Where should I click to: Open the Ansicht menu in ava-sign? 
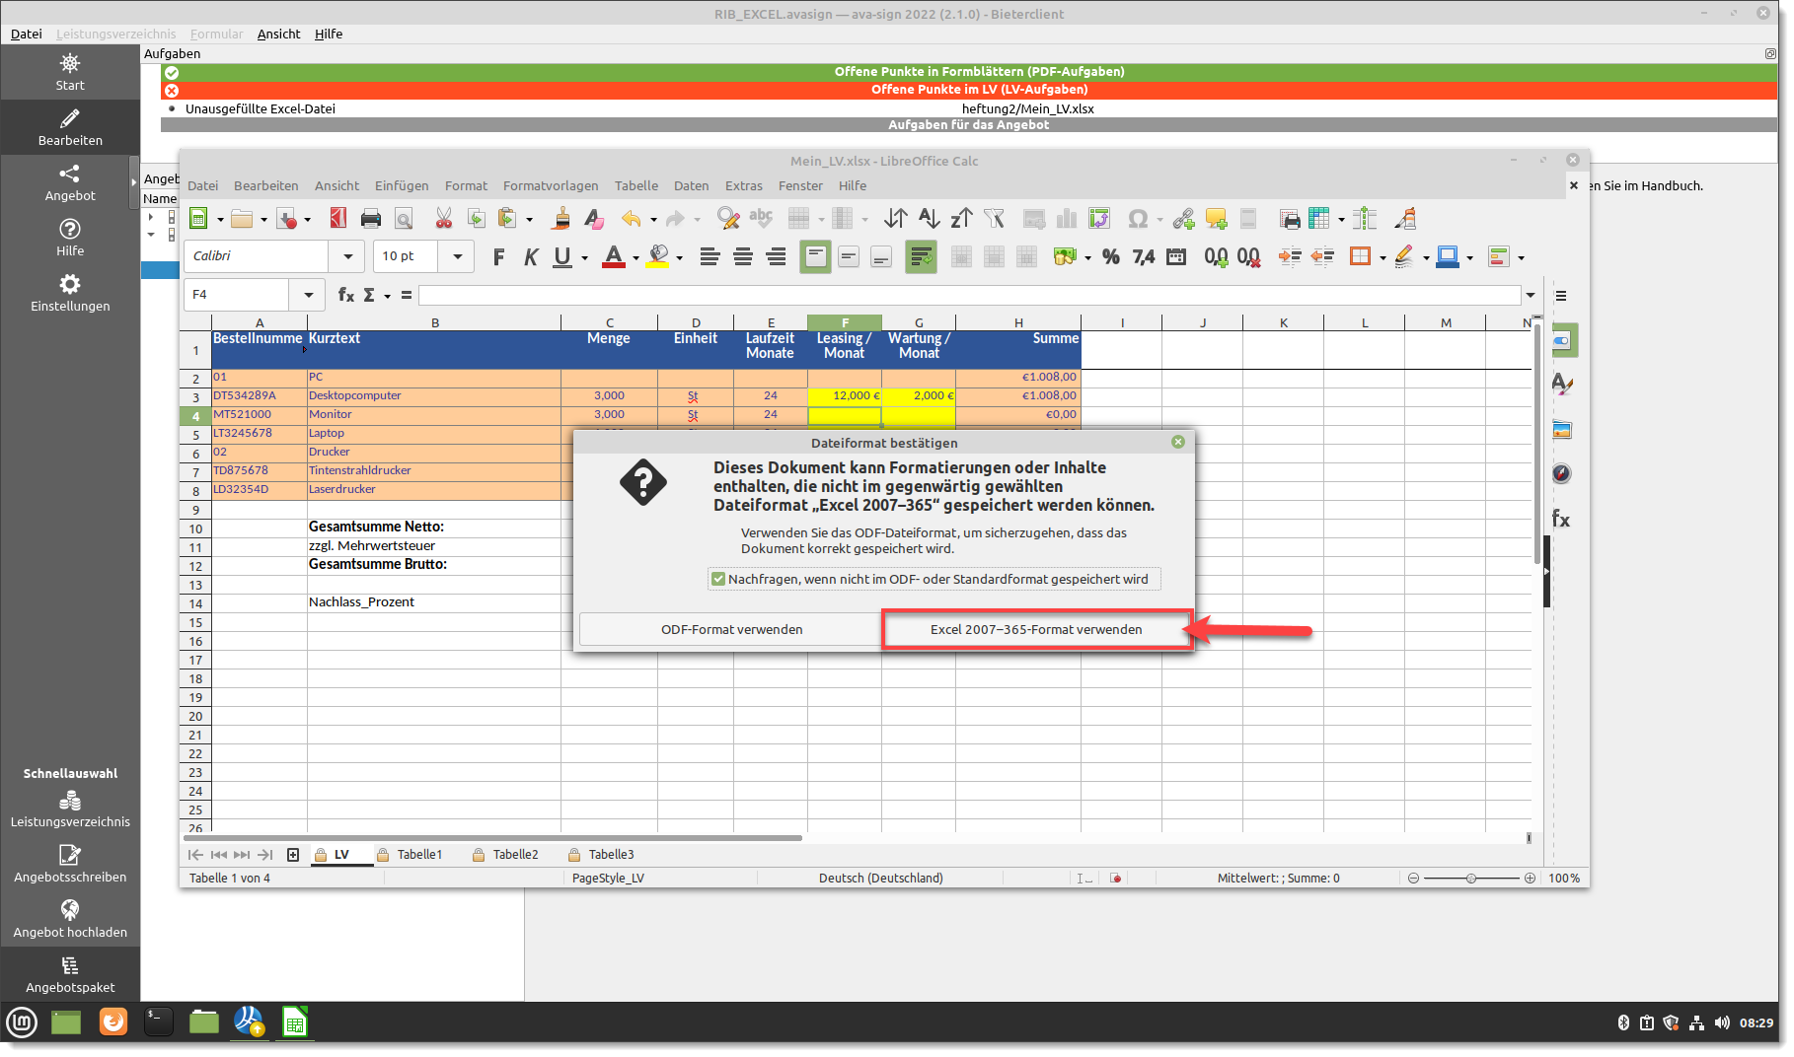click(278, 34)
